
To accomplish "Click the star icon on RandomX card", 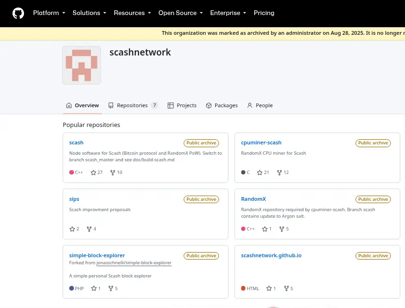I will point(265,229).
